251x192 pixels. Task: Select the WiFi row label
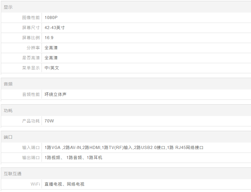(x=35, y=184)
